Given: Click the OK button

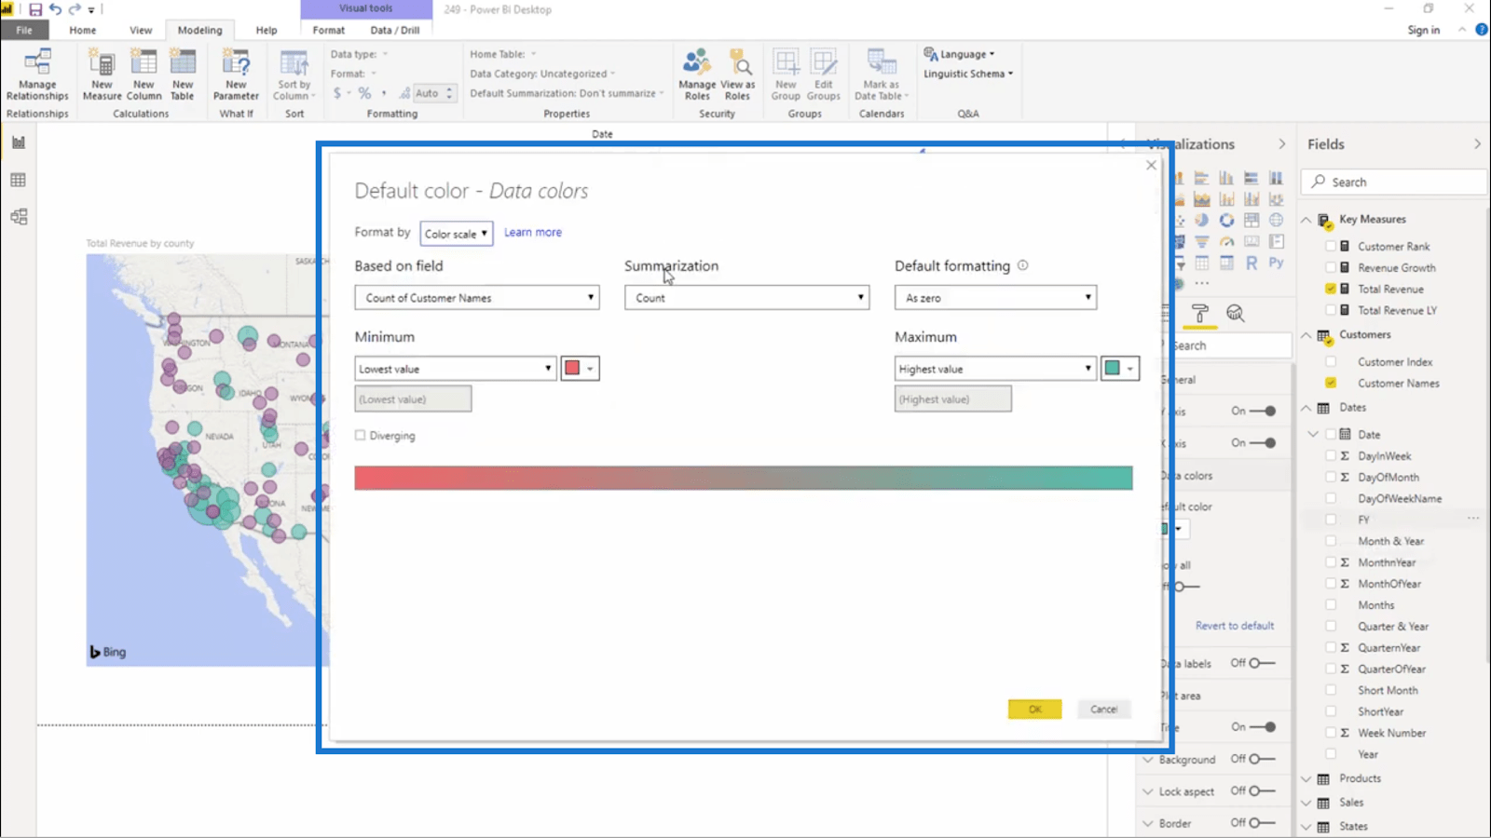Looking at the screenshot, I should 1034,709.
